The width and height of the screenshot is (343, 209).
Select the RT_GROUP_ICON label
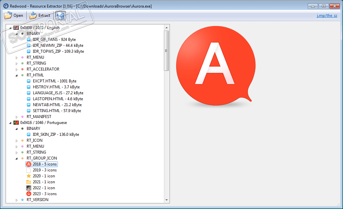(x=42, y=158)
